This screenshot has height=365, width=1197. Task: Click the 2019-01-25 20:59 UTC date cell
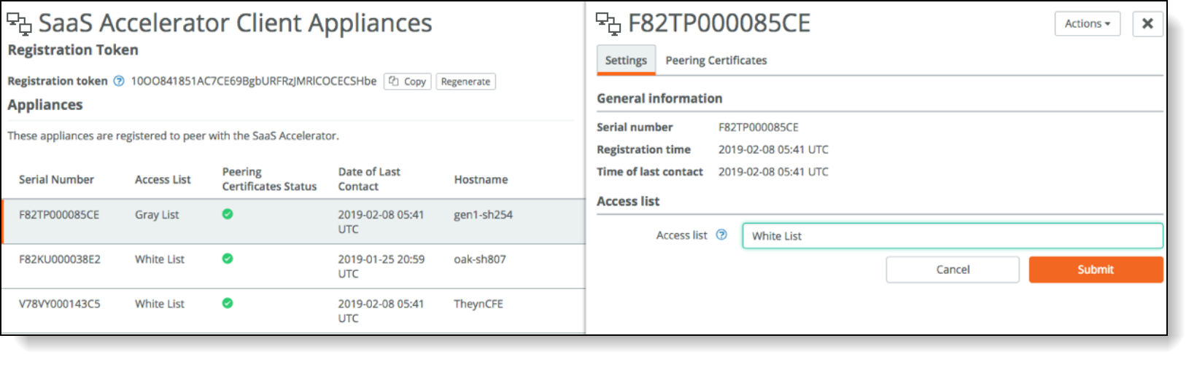point(381,266)
